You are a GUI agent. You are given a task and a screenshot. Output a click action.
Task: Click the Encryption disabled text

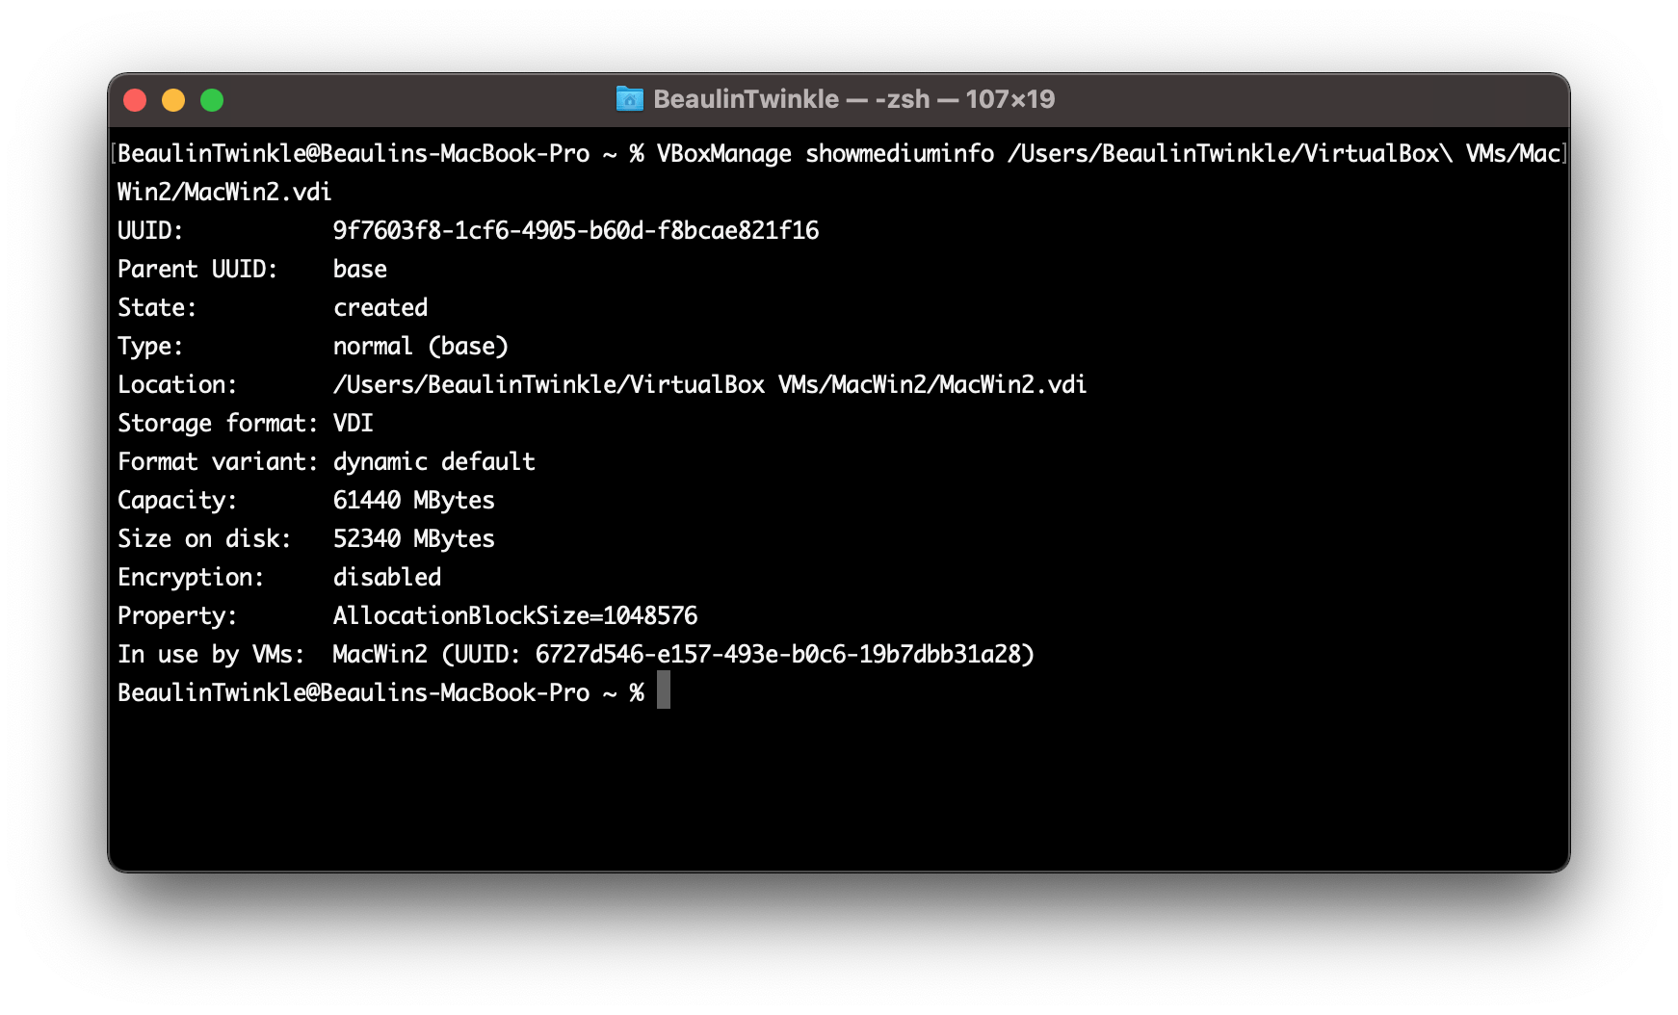tap(386, 577)
